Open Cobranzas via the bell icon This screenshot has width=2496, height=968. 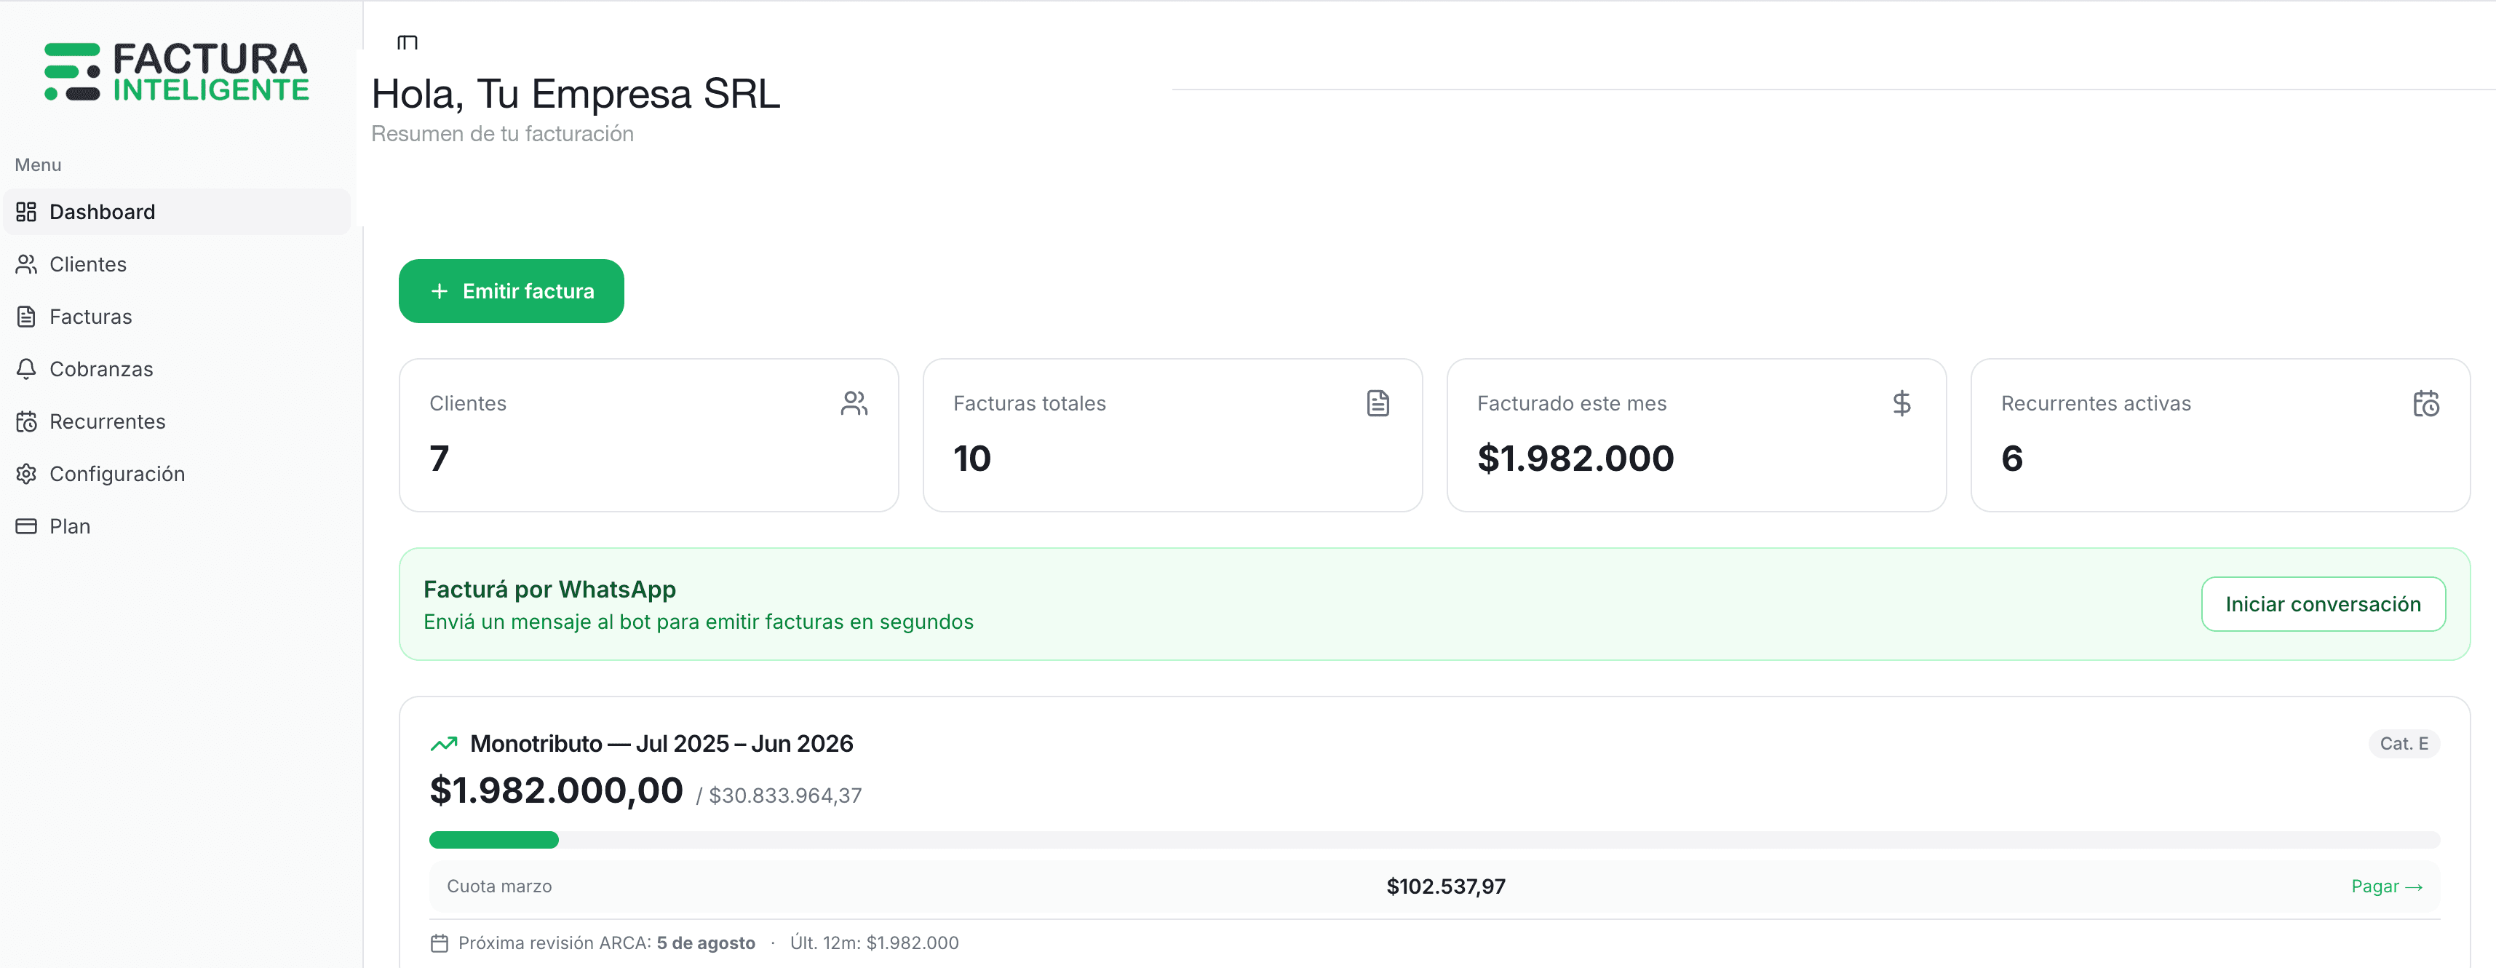pyautogui.click(x=25, y=368)
